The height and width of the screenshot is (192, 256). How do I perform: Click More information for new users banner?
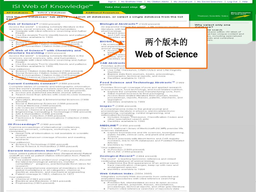(241, 15)
